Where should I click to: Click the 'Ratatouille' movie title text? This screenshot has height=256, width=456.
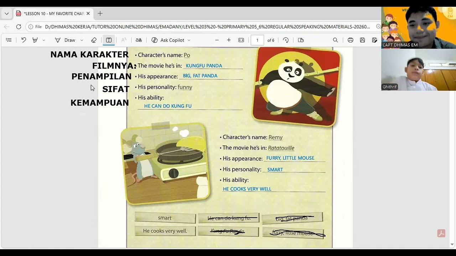tap(281, 148)
